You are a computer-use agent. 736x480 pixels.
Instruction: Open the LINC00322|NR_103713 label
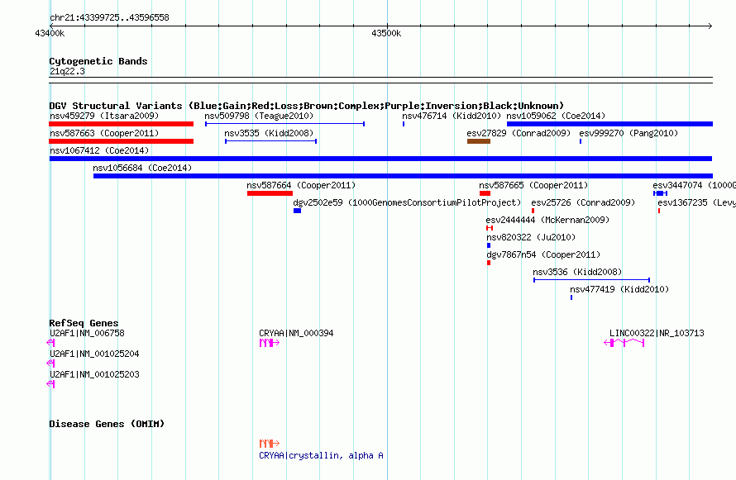[657, 333]
